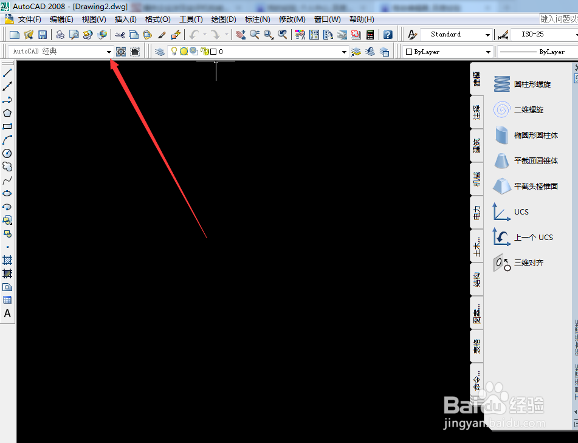Click the Layer States Manager icon
The image size is (578, 443).
tap(385, 52)
